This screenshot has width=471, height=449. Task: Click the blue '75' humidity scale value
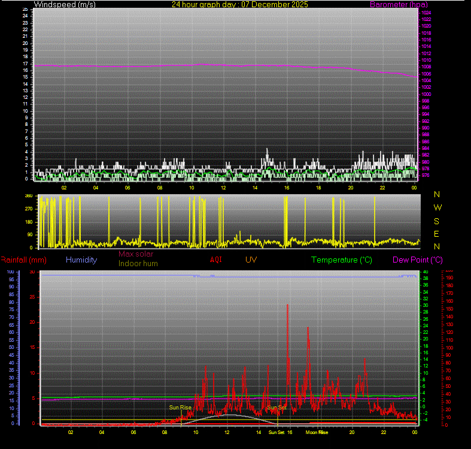click(x=11, y=309)
